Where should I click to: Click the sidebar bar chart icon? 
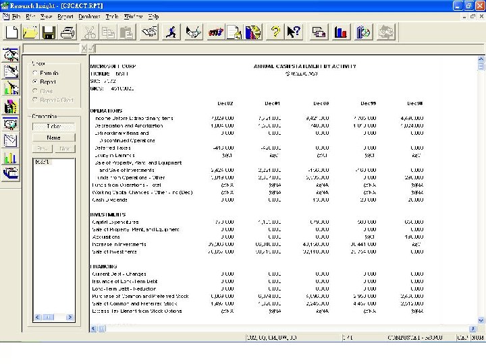pos(11,158)
